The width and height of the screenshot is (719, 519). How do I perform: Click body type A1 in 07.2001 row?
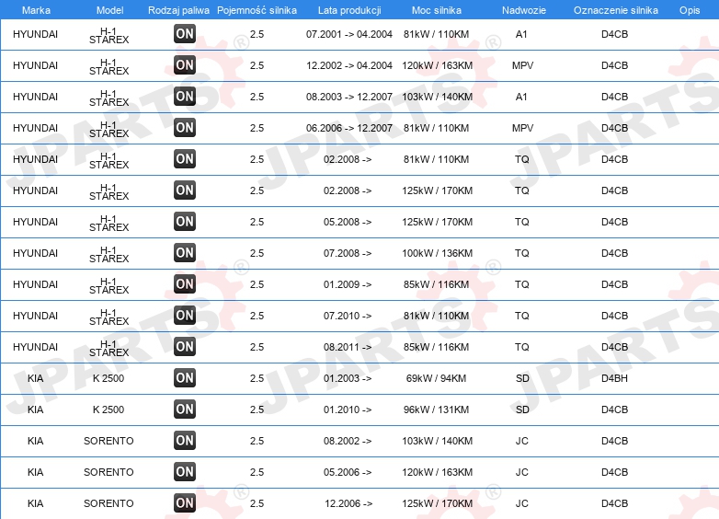click(x=521, y=34)
